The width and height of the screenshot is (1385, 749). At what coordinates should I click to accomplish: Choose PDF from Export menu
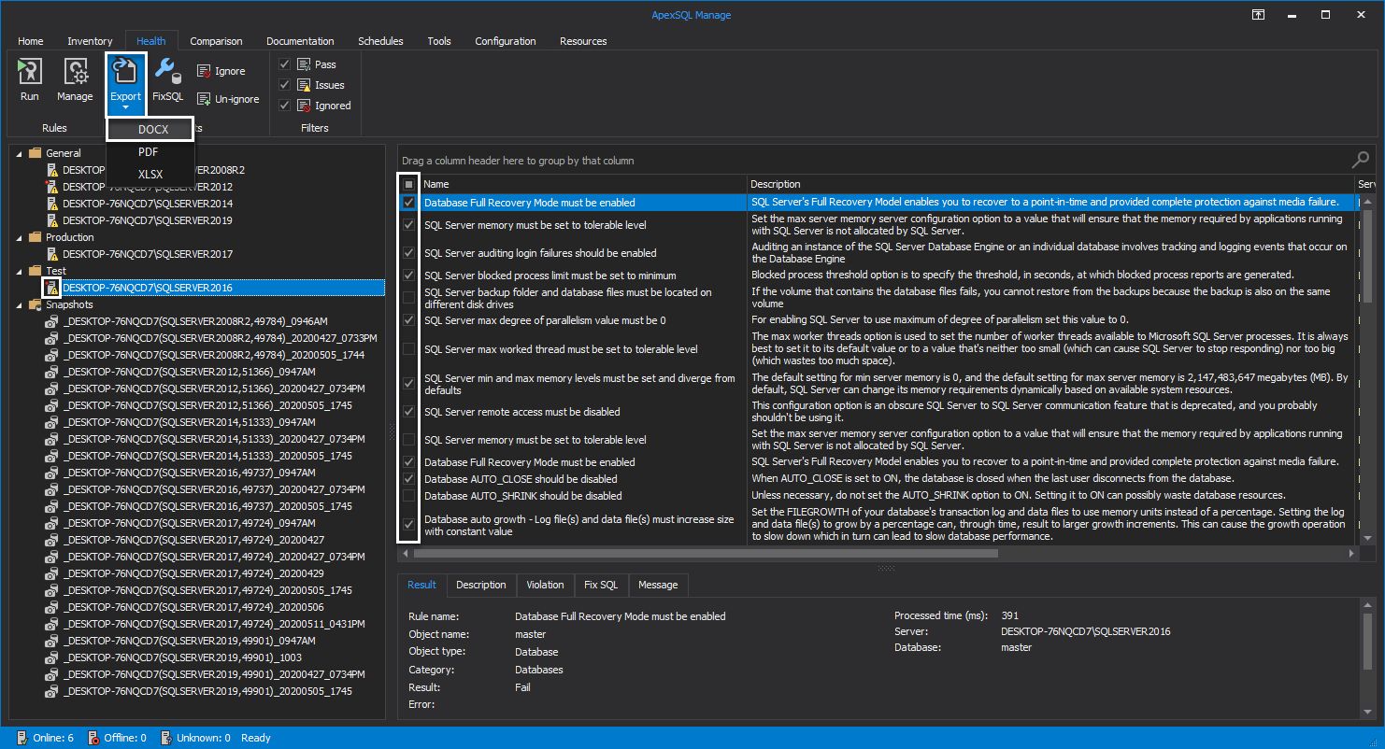[150, 151]
